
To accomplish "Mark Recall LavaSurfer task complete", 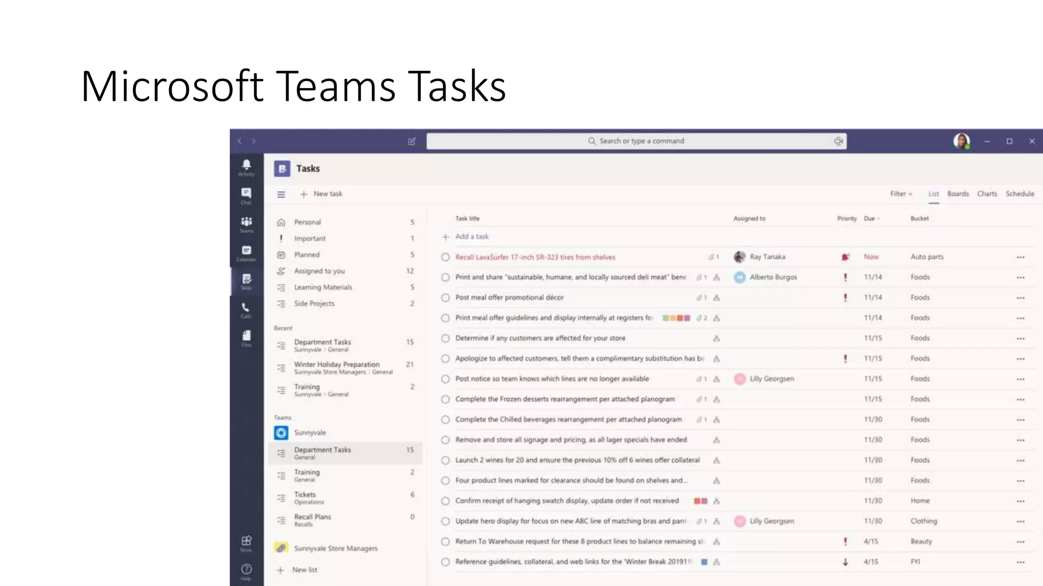I will [445, 257].
